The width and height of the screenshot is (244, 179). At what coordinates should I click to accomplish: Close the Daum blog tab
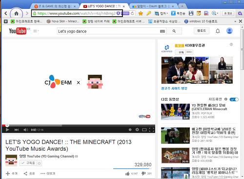(173, 6)
